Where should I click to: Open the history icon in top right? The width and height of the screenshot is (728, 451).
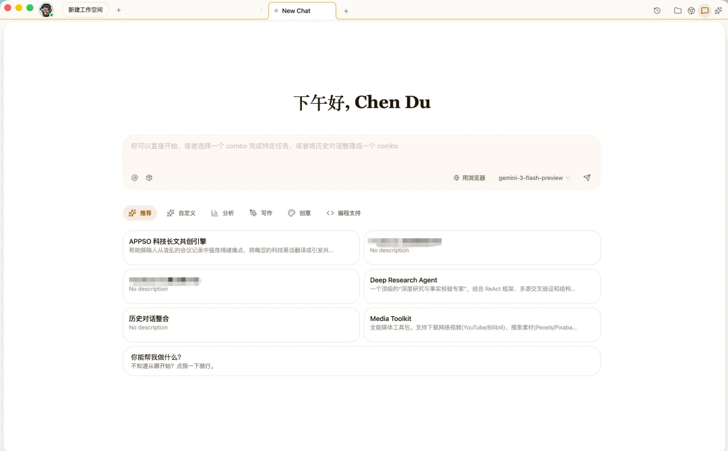point(657,10)
